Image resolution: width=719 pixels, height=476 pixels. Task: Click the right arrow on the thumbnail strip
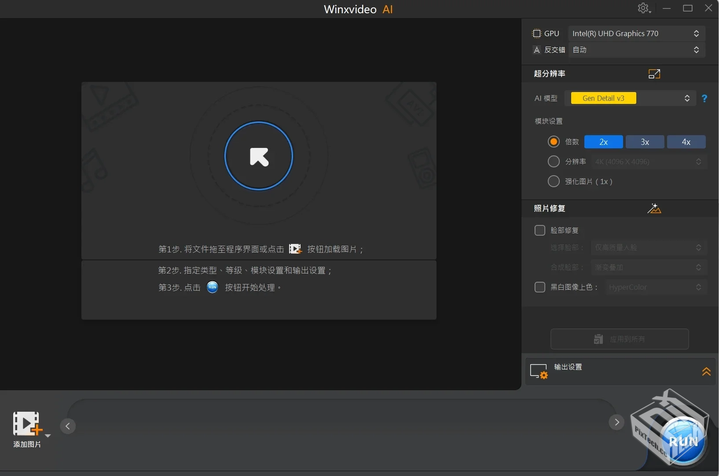pos(616,422)
